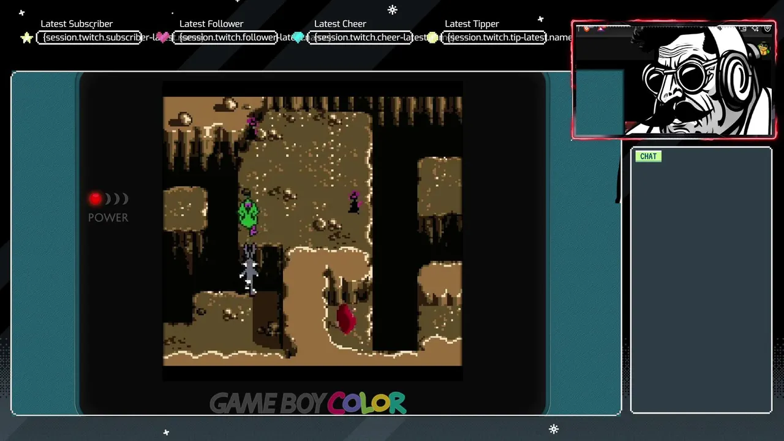Pick the red gem in the cave
This screenshot has width=784, height=441.
(345, 318)
